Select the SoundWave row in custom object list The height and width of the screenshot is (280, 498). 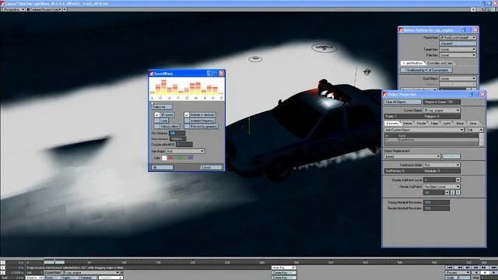click(x=431, y=140)
